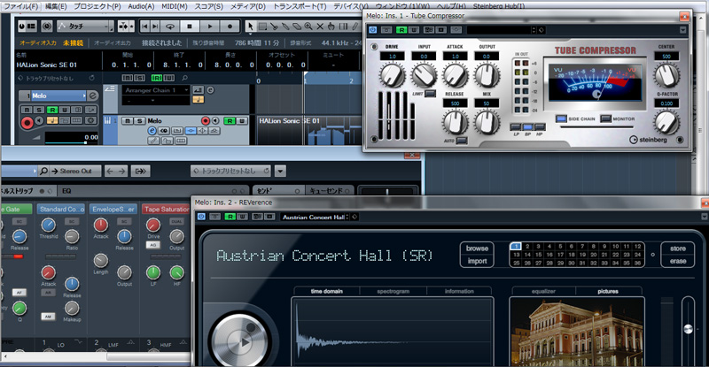Select the Object Selection arrow tool
This screenshot has height=367, width=709.
[x=251, y=27]
